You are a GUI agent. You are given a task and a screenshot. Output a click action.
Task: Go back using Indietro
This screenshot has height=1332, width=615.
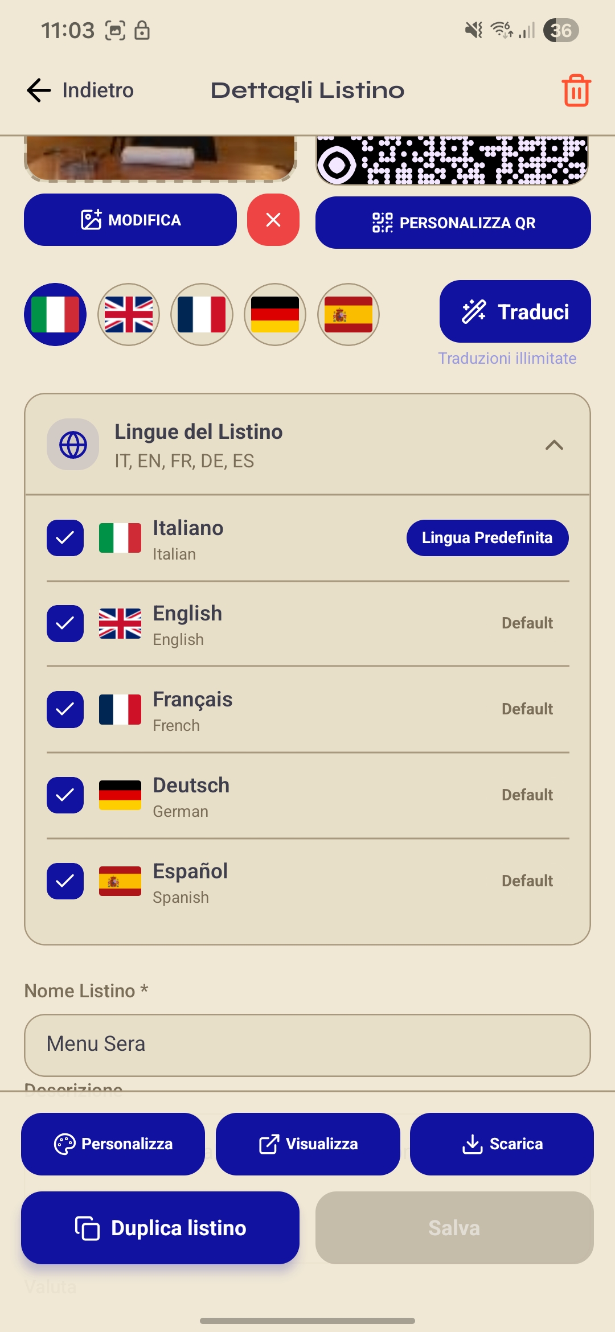click(80, 90)
